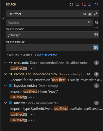Select layout.client.tsx file entry

pyautogui.click(x=51, y=86)
